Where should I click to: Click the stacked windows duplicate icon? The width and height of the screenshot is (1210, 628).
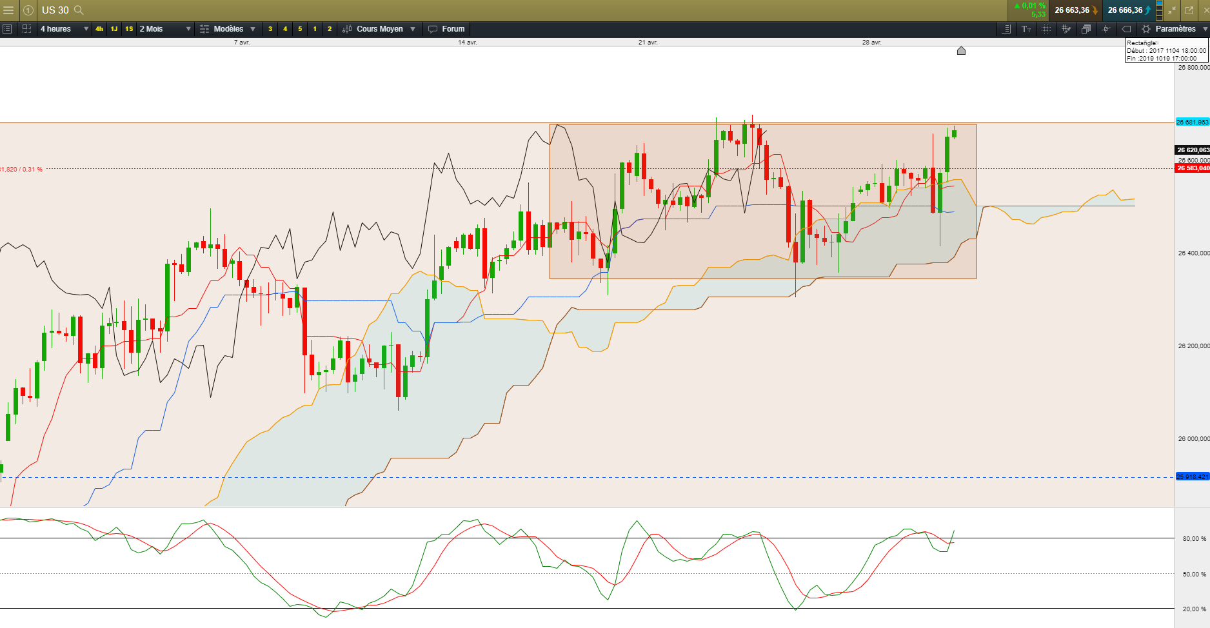(x=1086, y=29)
